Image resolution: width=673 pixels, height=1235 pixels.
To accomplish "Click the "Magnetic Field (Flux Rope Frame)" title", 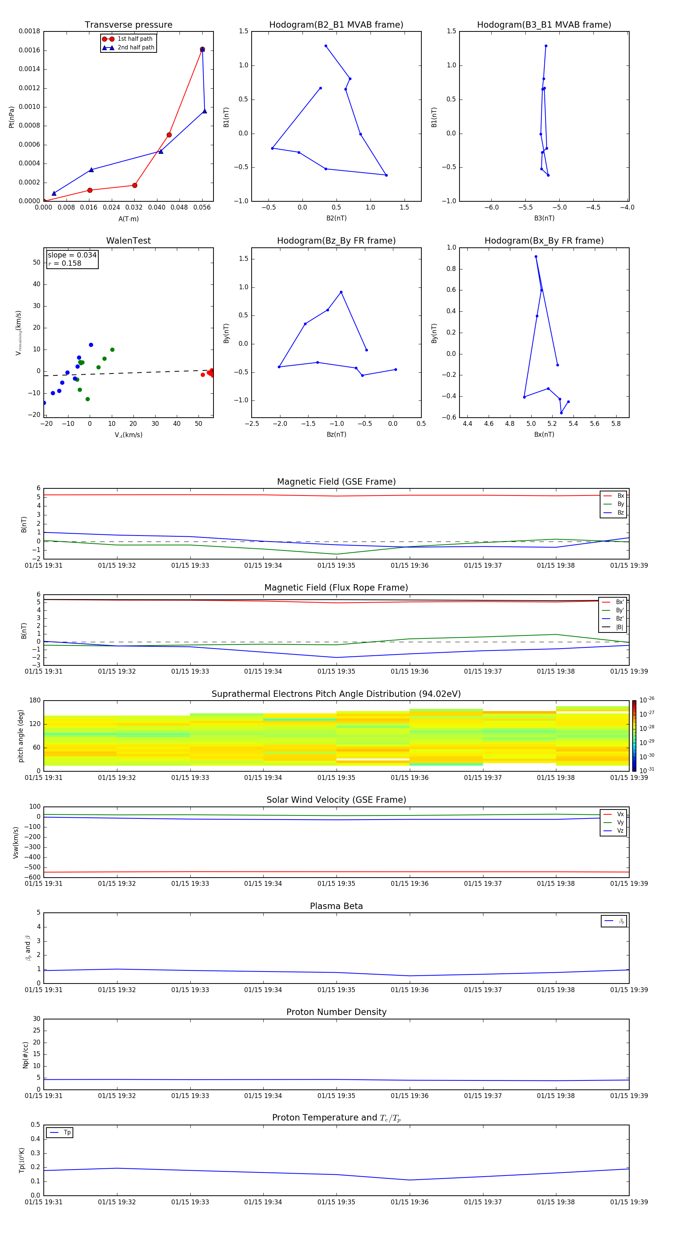I will 336,588.
